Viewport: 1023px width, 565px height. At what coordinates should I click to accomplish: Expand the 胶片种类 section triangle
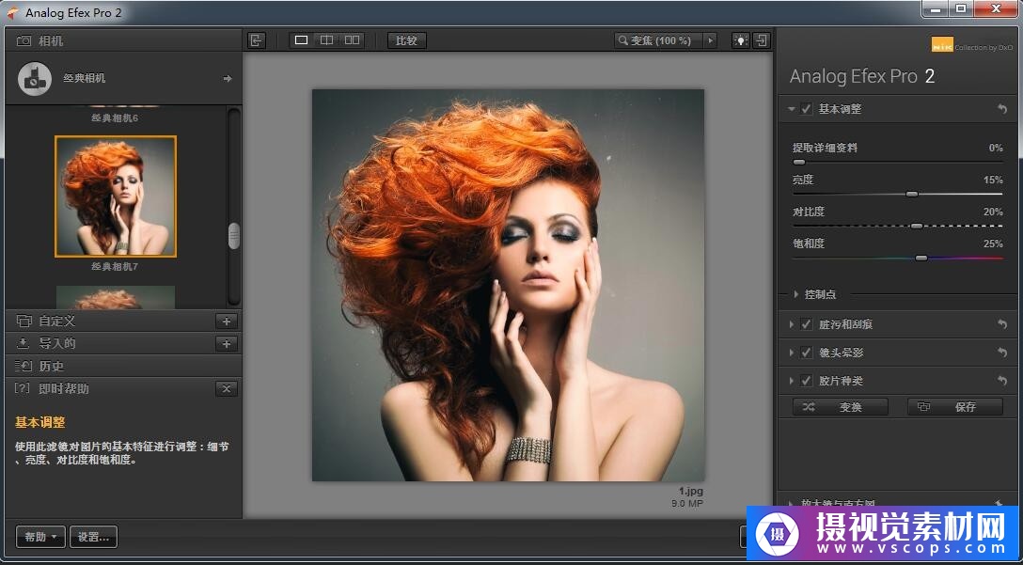pyautogui.click(x=793, y=381)
